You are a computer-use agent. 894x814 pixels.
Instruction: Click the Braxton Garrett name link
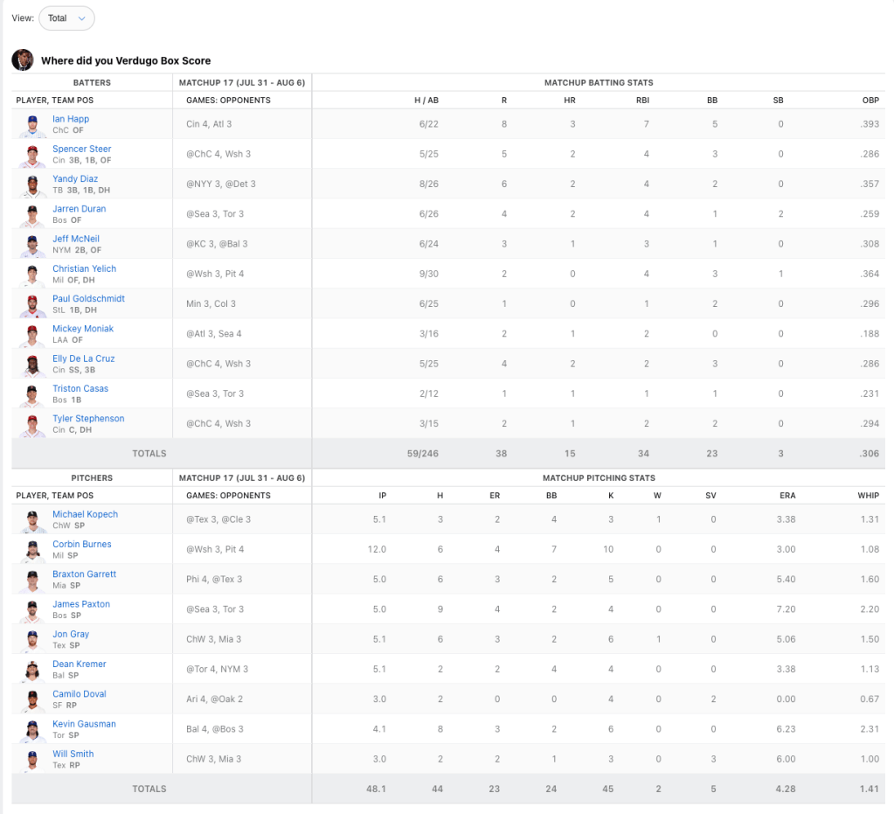[x=84, y=574]
